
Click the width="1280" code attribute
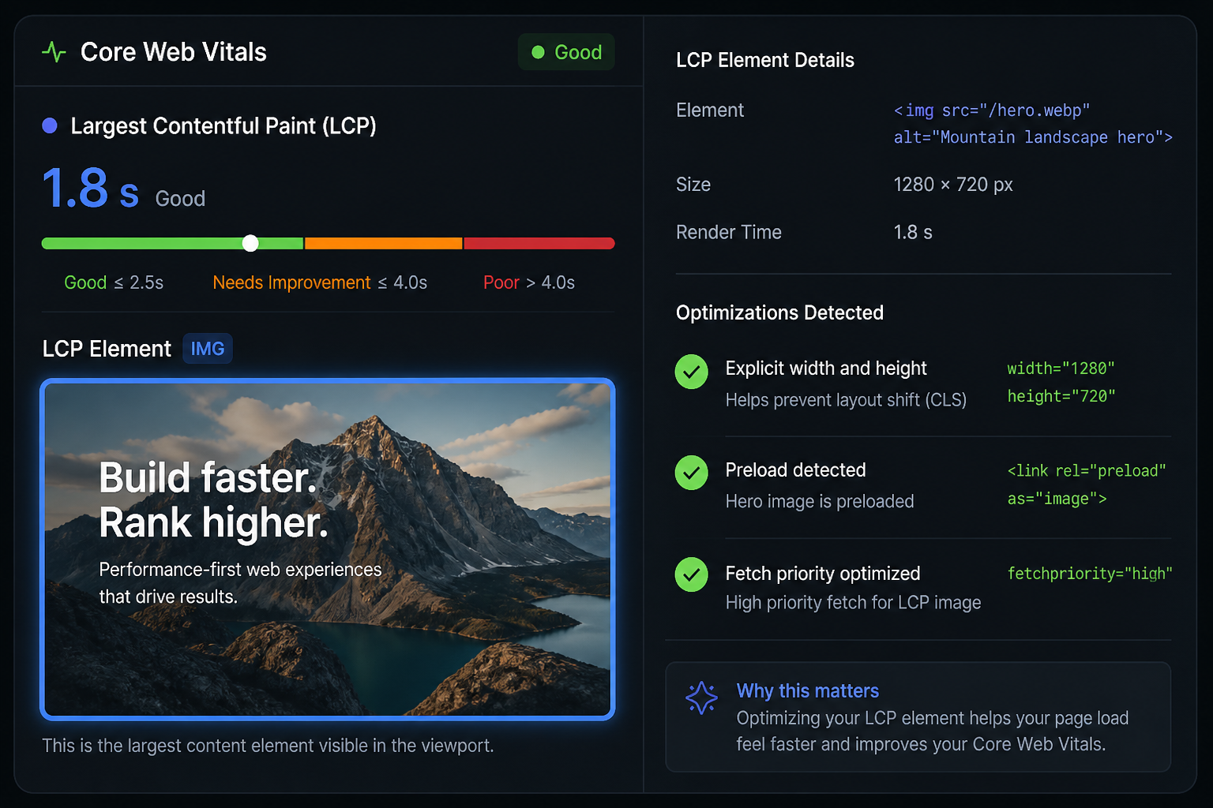coord(1061,368)
